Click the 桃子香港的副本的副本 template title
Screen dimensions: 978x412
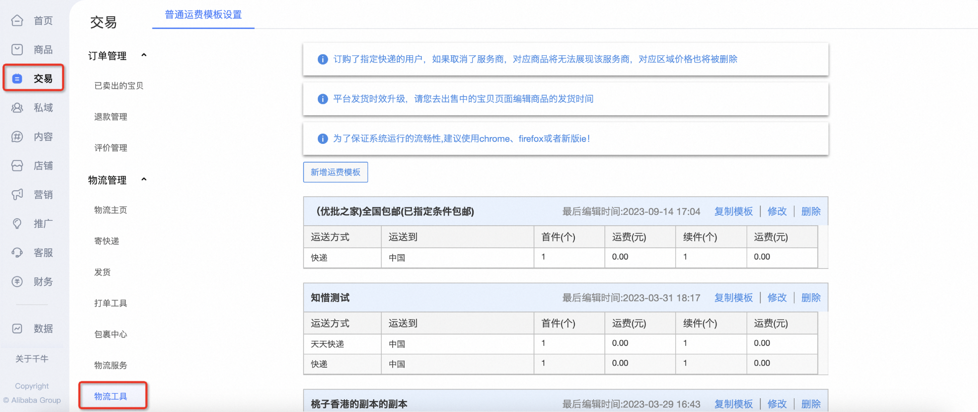[359, 404]
